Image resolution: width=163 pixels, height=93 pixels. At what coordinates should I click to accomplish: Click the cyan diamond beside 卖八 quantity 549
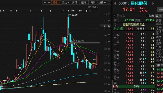click(x=145, y=59)
